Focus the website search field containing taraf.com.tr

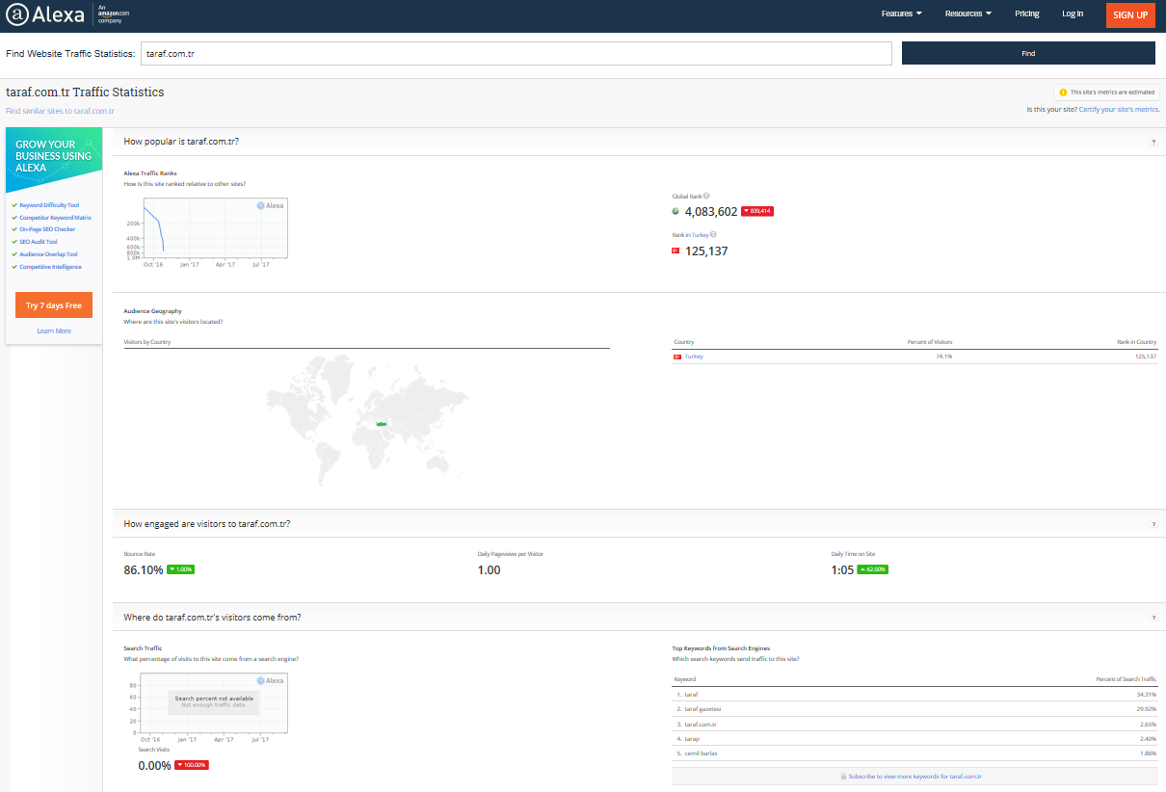pos(517,53)
